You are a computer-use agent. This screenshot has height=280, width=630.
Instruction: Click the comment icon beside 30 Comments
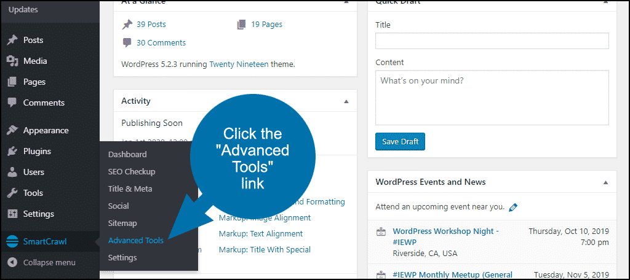point(127,43)
